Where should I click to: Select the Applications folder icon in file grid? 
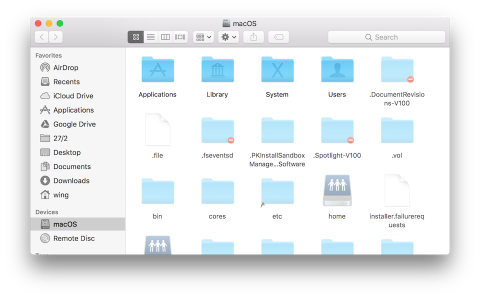[x=157, y=69]
